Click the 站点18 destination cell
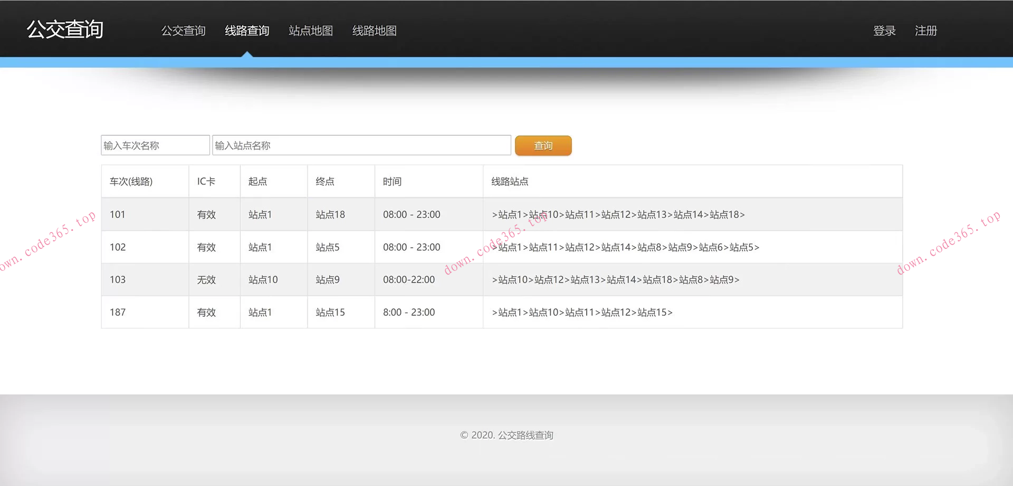The image size is (1013, 486). [330, 215]
